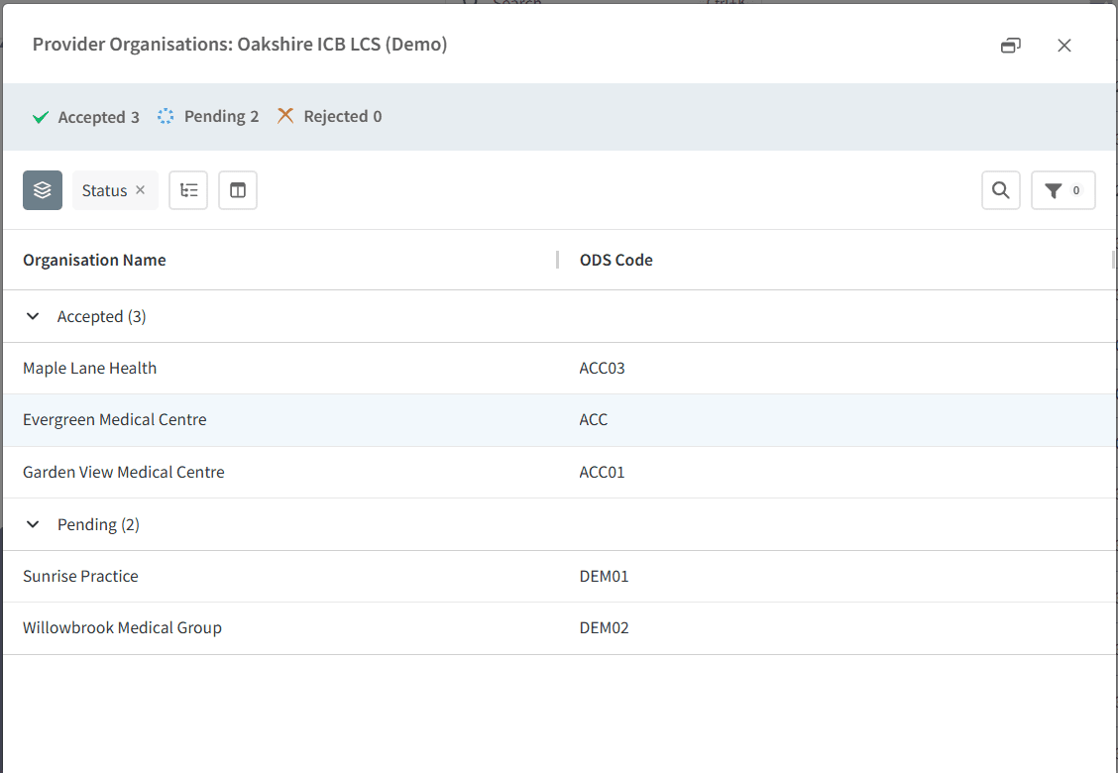This screenshot has height=773, width=1118.
Task: Select Willowbrook Medical Group row
Action: pyautogui.click(x=560, y=628)
